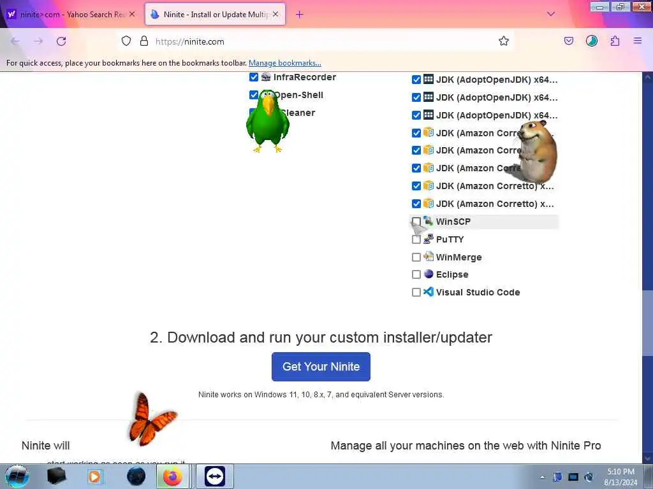Check the PuTTY checkbox
653x489 pixels.
click(x=416, y=239)
